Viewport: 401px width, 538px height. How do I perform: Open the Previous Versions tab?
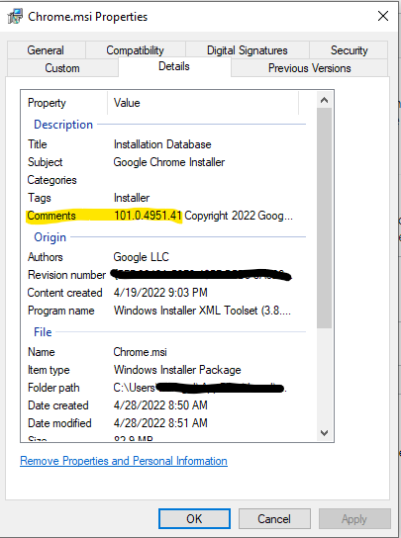pyautogui.click(x=310, y=68)
